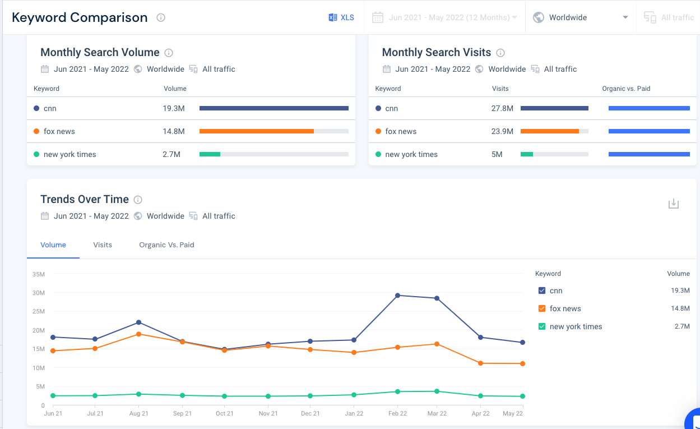The image size is (700, 429).
Task: Click the info icon next to Trends Over Time
Action: [138, 200]
